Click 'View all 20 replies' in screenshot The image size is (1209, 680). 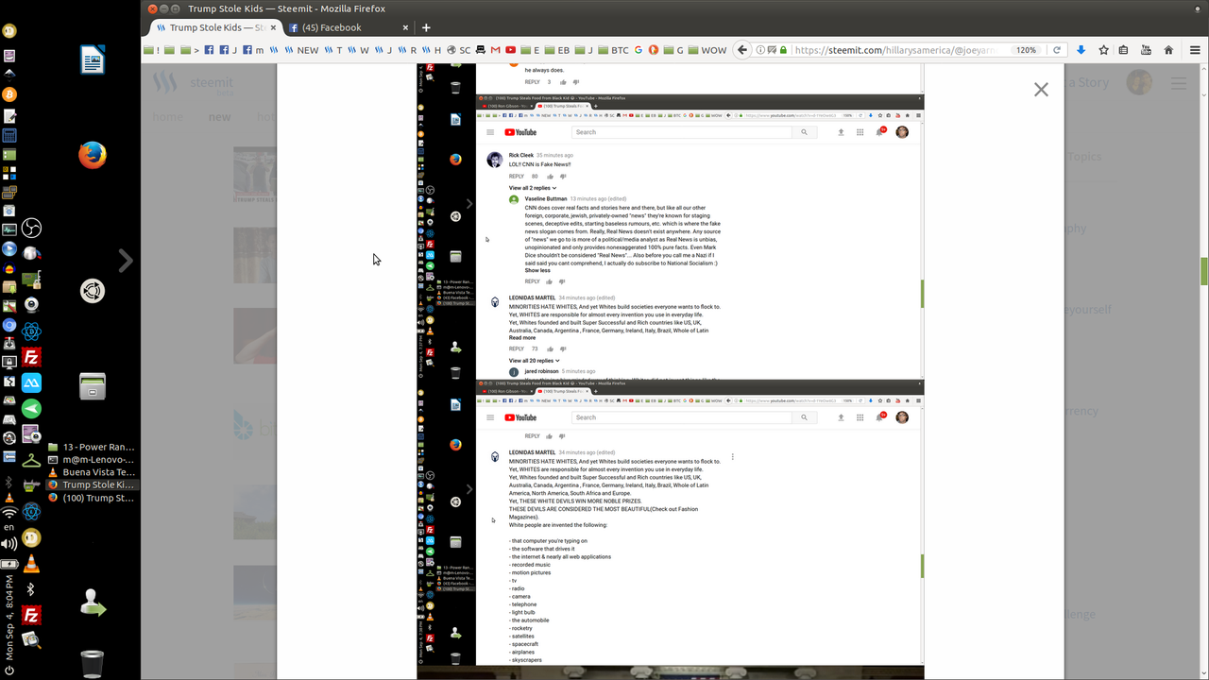[x=534, y=360]
